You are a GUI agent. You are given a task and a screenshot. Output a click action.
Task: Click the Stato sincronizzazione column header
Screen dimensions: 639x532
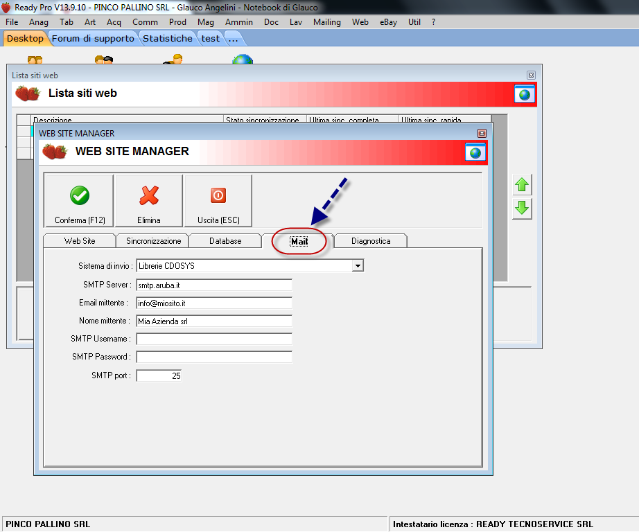(x=265, y=119)
